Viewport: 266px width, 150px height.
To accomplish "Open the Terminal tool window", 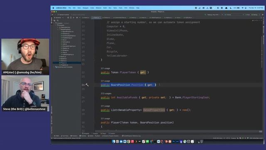I will pos(83,136).
